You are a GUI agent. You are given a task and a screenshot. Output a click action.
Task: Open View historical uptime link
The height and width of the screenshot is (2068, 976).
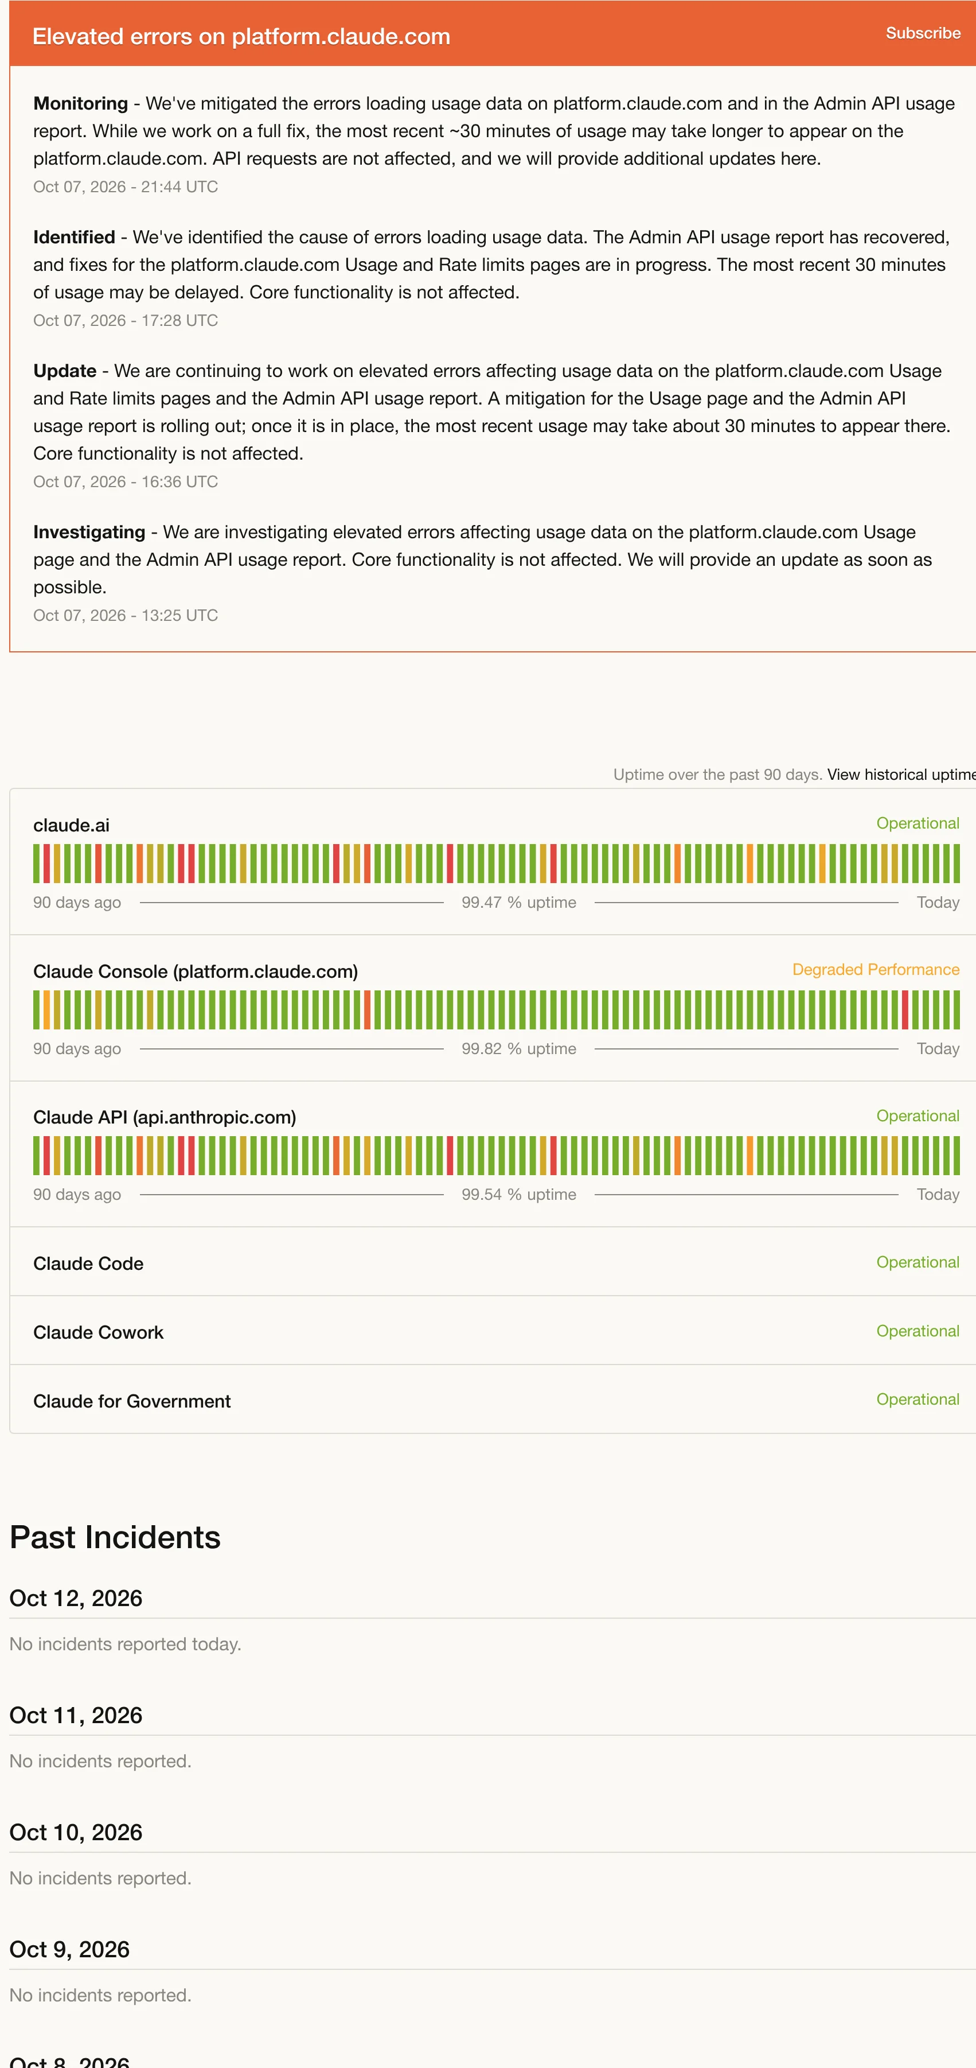click(901, 774)
